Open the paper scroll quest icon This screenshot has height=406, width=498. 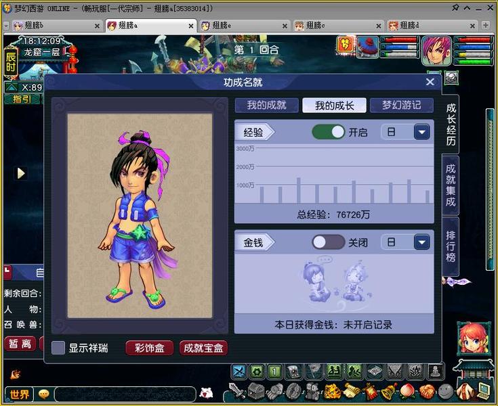351,392
